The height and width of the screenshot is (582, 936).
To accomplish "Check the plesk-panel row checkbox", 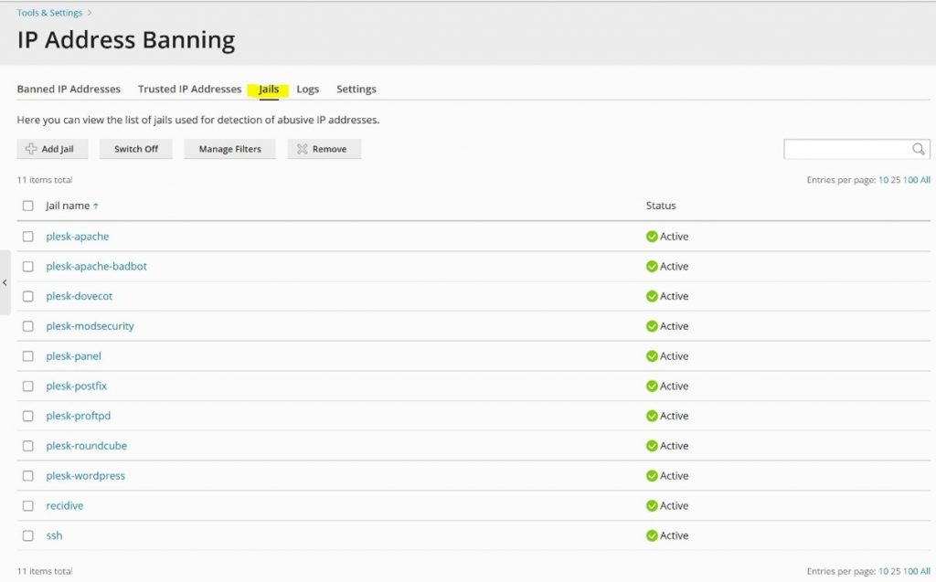I will (x=28, y=356).
